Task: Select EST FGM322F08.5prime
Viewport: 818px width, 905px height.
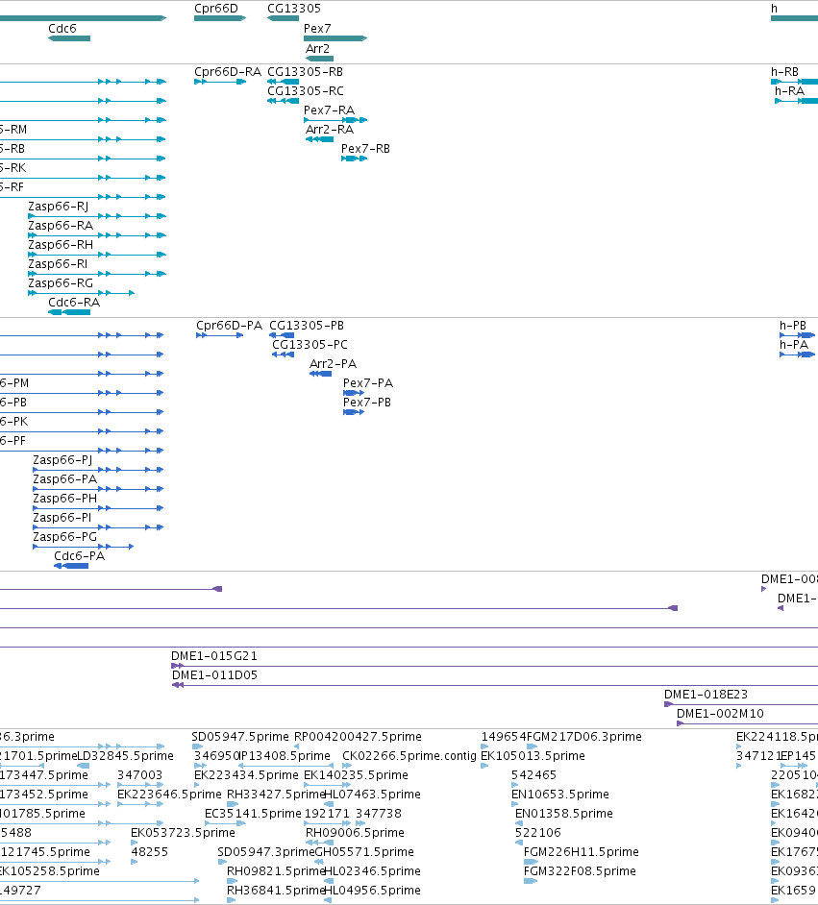Action: pyautogui.click(x=580, y=871)
